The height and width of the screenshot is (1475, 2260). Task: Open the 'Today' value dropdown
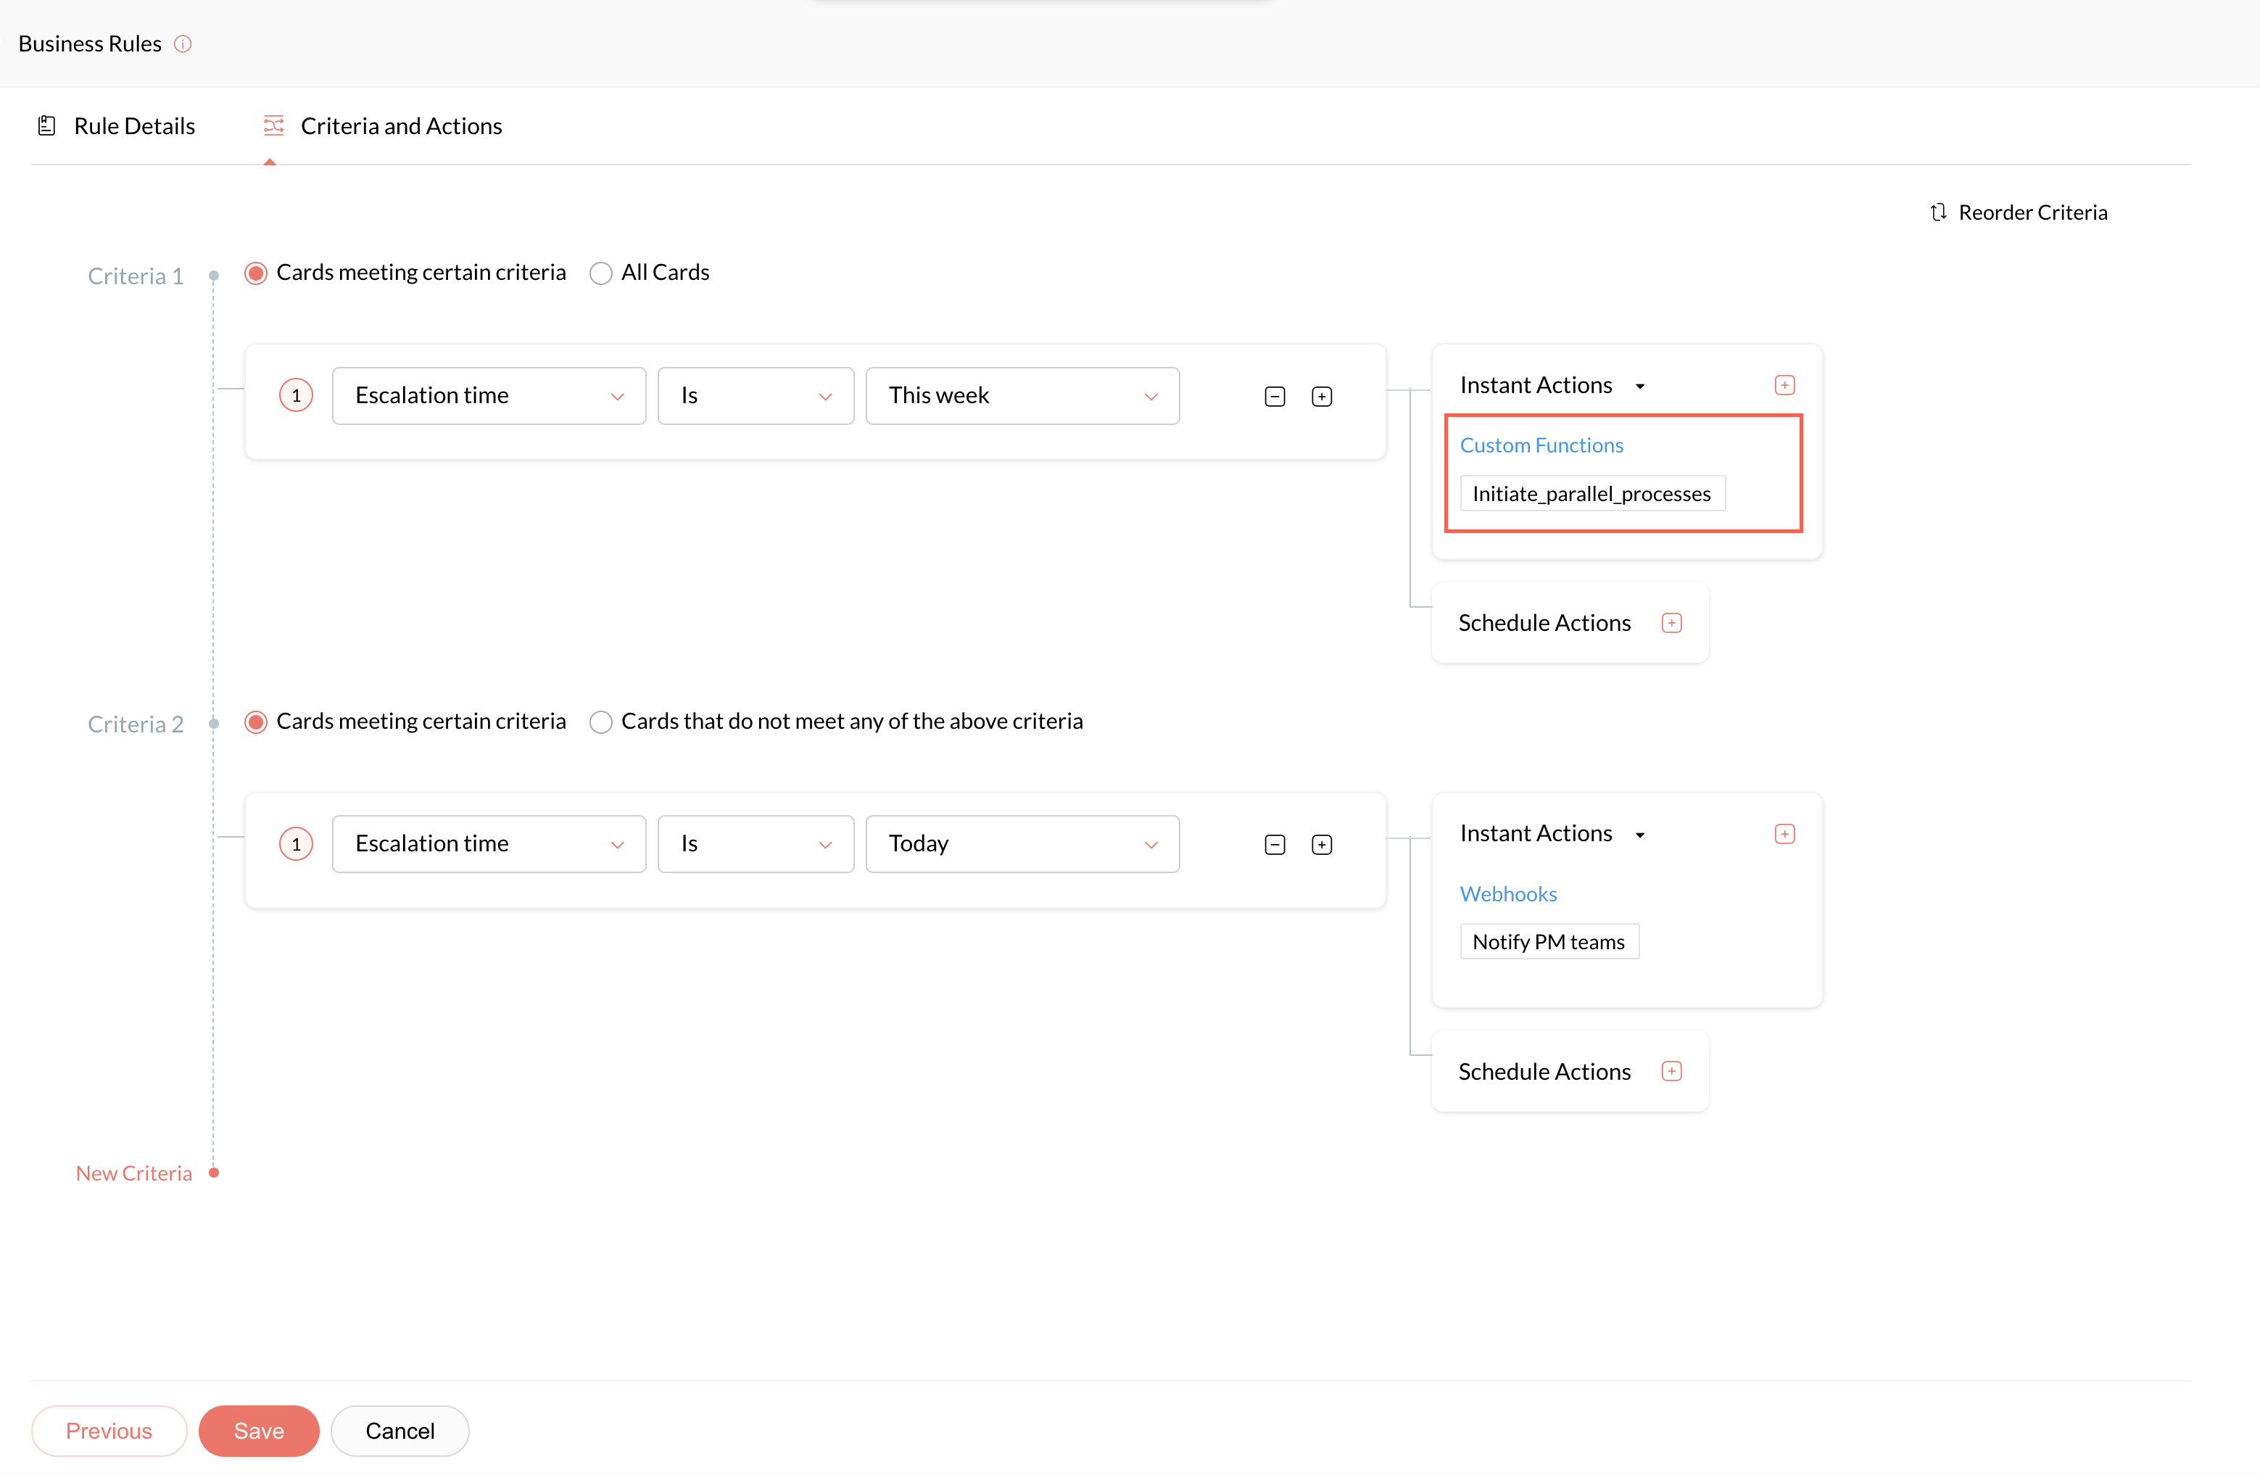click(x=1022, y=844)
